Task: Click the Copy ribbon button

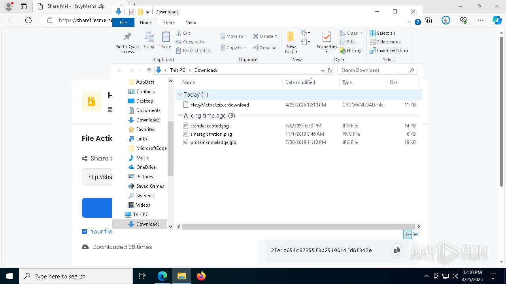Action: coord(149,40)
